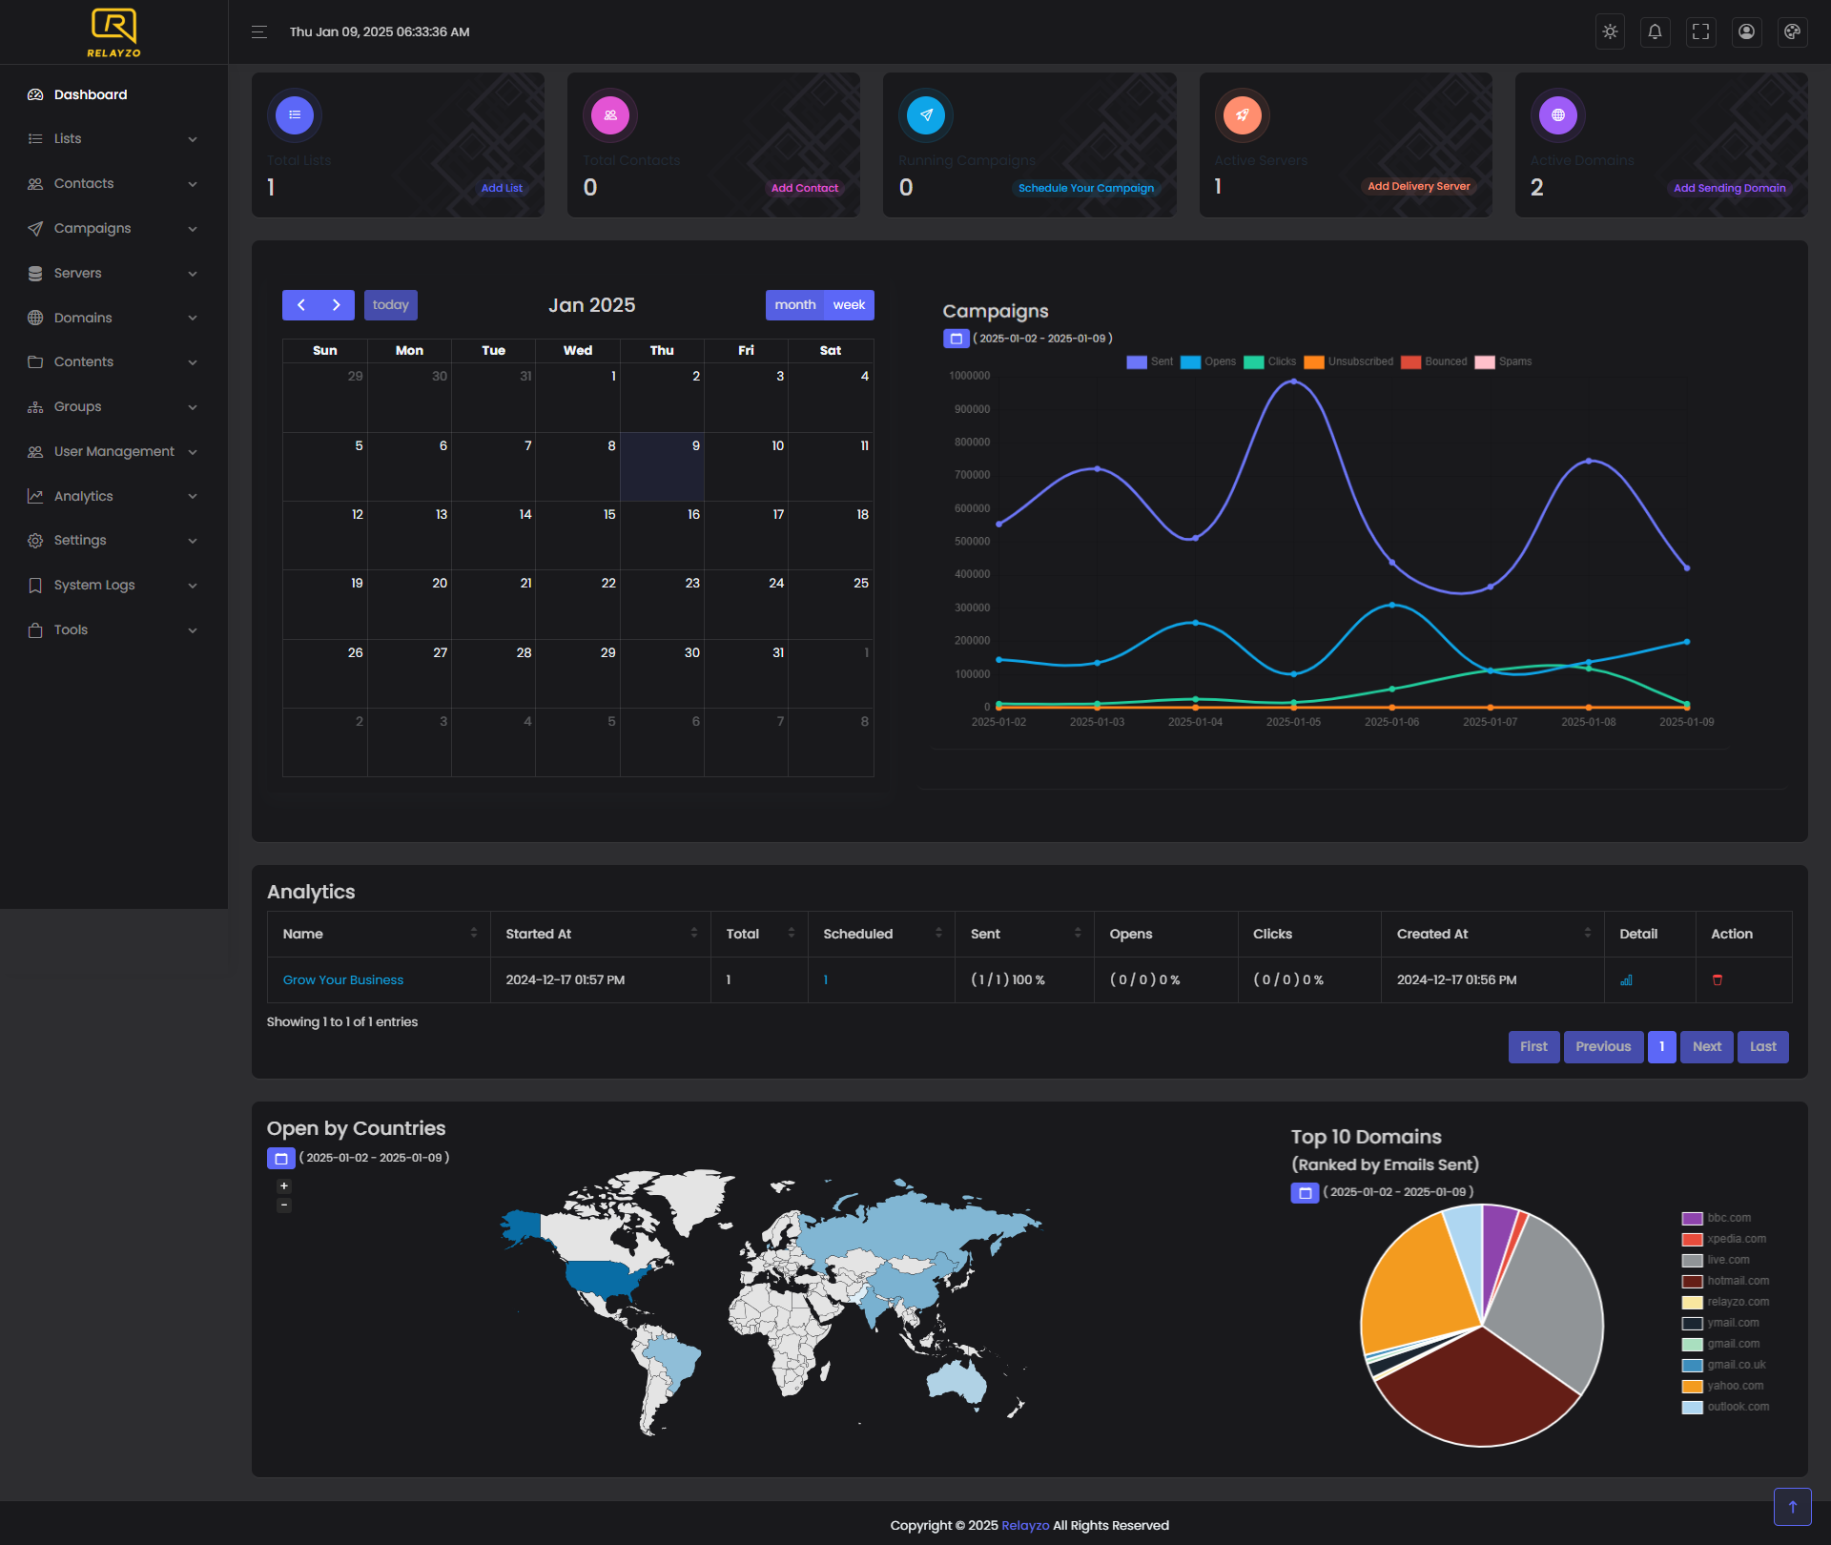Click the campaign detail chart icon

tap(1626, 980)
